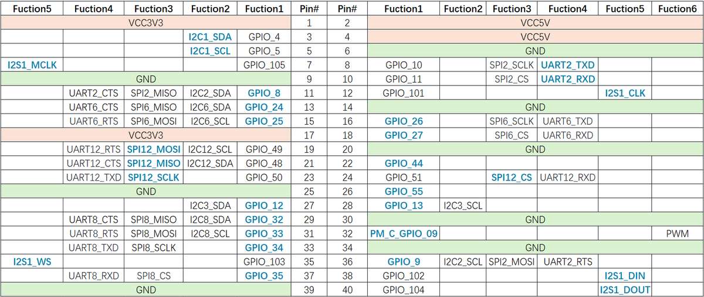Click the GPIO_44 cell
Viewport: 704px width, 297px height.
coord(404,163)
